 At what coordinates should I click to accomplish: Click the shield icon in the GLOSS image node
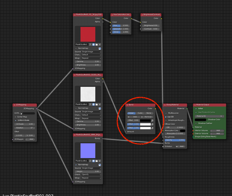[x=93, y=104]
